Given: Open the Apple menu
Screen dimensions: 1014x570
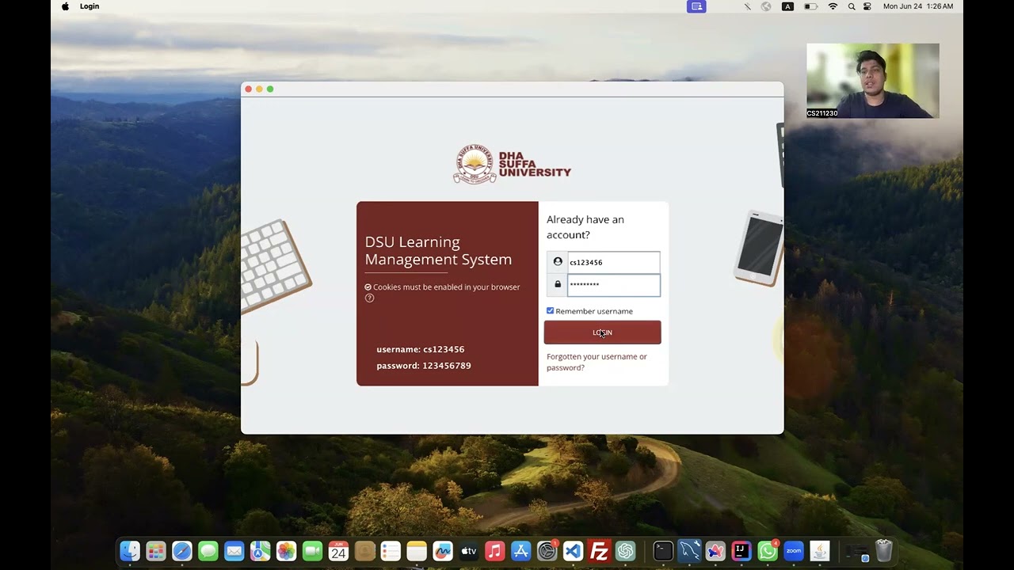Looking at the screenshot, I should pyautogui.click(x=65, y=6).
